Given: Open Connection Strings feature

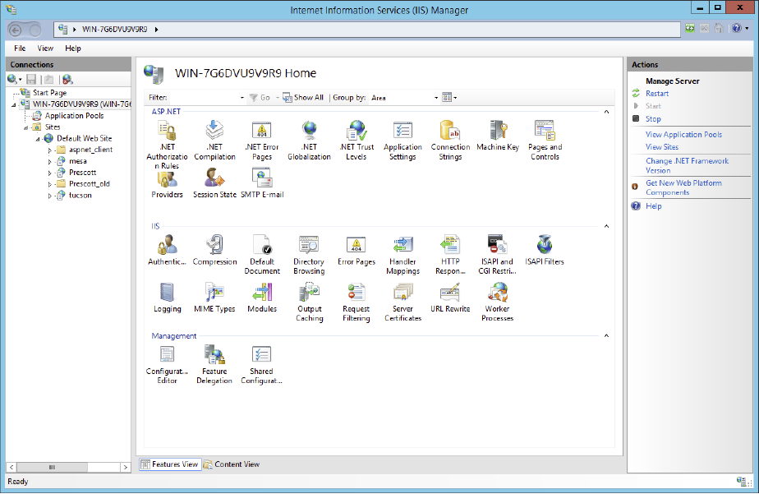Looking at the screenshot, I should [x=450, y=141].
